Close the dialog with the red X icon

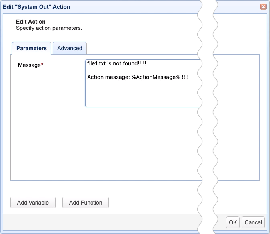(x=263, y=7)
